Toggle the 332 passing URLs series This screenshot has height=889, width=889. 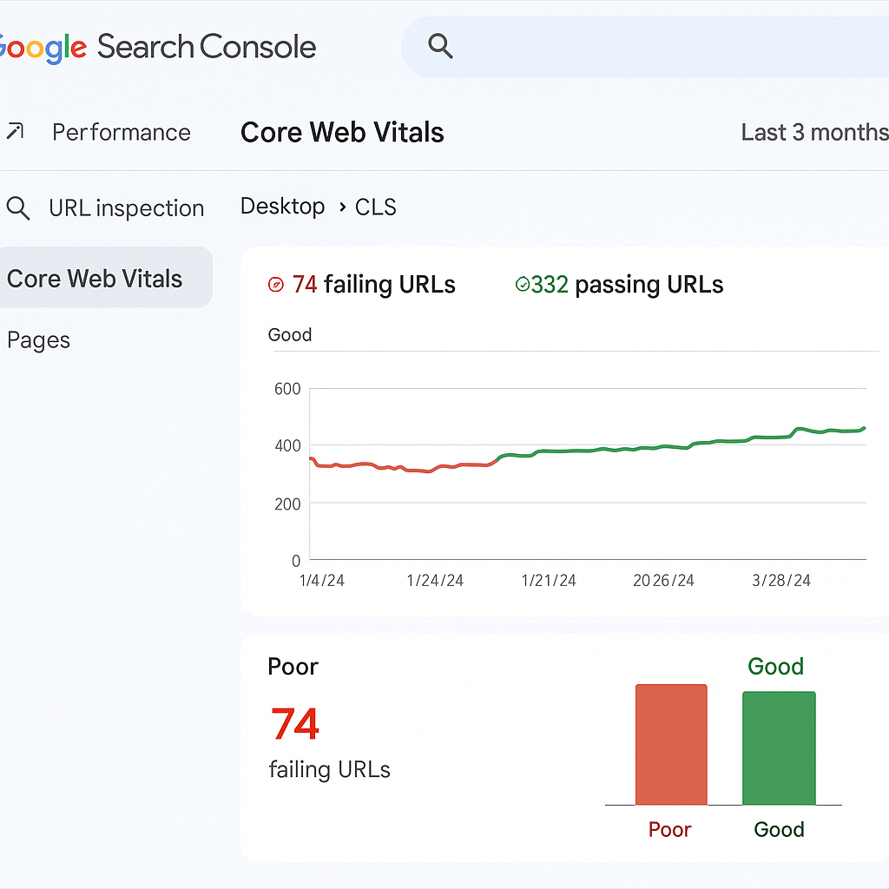pos(619,284)
